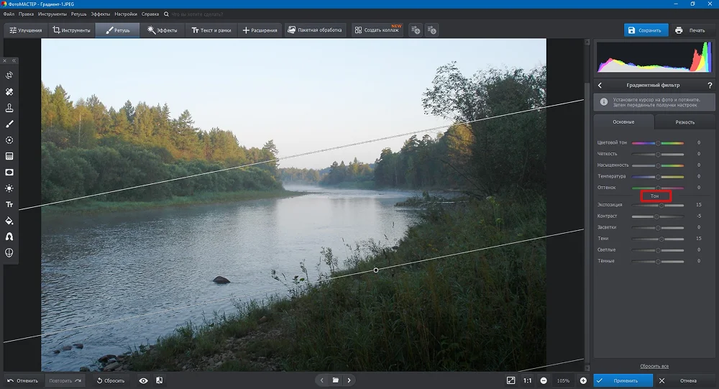Image resolution: width=719 pixels, height=389 pixels.
Task: Select the healing patch tool in left toolbar
Action: 9,92
